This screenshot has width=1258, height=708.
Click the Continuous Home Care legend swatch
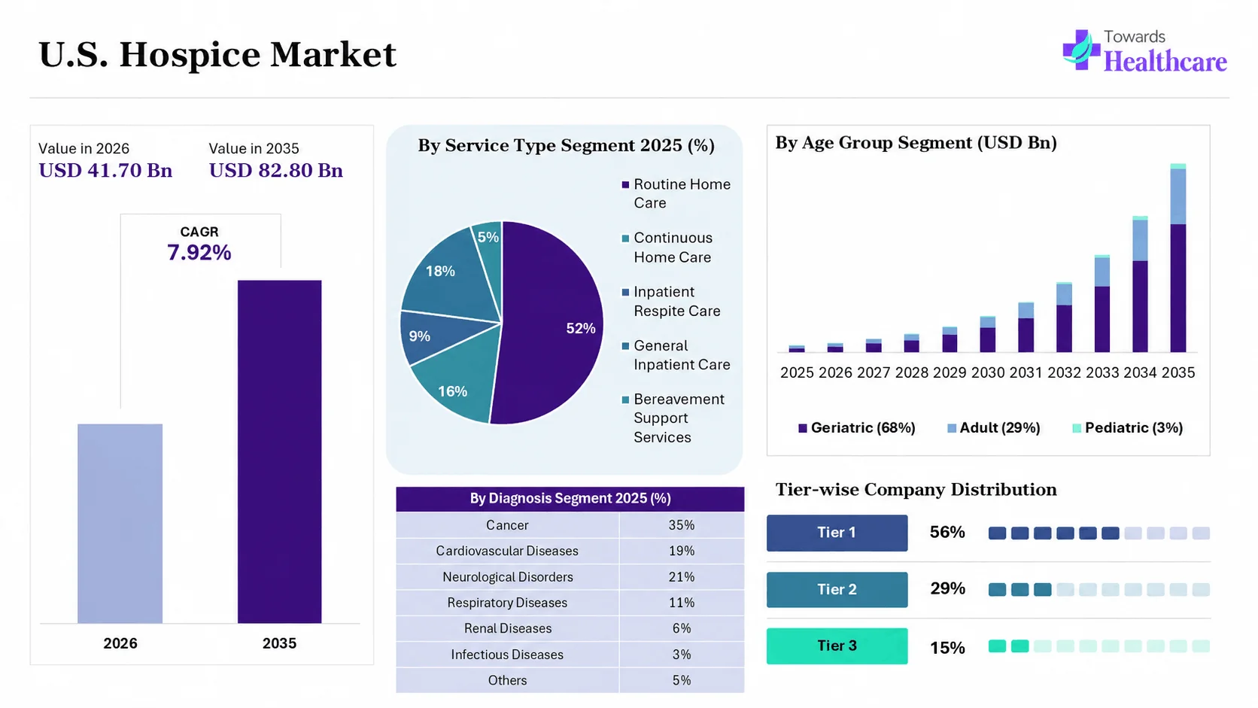pyautogui.click(x=625, y=239)
